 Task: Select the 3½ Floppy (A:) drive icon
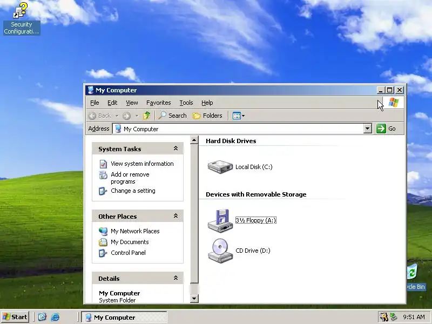(220, 220)
